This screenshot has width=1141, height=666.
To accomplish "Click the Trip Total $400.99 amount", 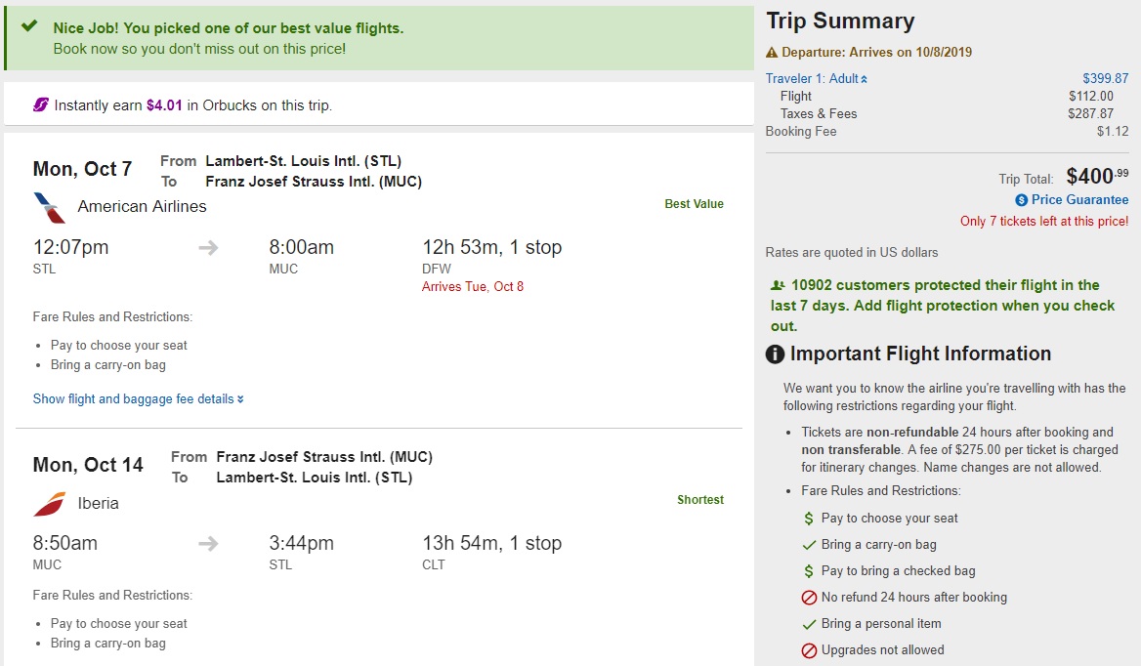I will [1097, 177].
